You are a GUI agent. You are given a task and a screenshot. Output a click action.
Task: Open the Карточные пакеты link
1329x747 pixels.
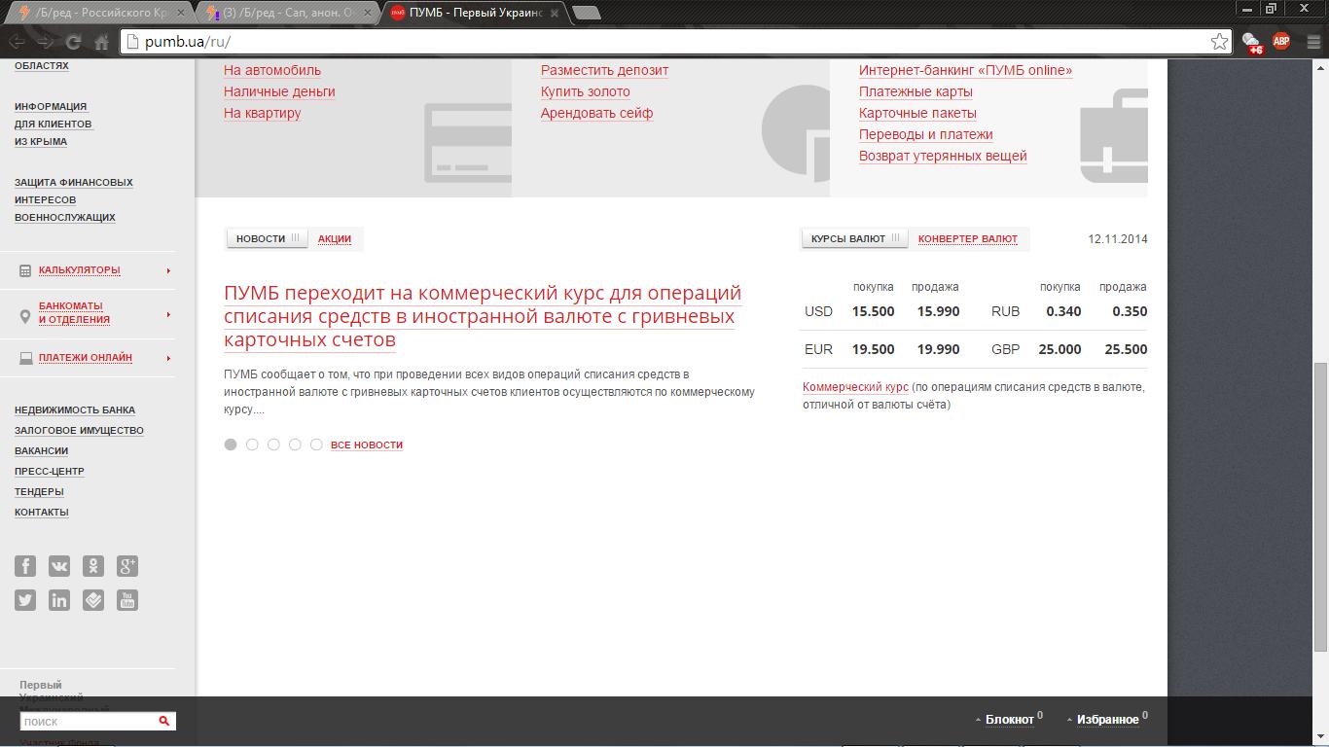pyautogui.click(x=917, y=113)
